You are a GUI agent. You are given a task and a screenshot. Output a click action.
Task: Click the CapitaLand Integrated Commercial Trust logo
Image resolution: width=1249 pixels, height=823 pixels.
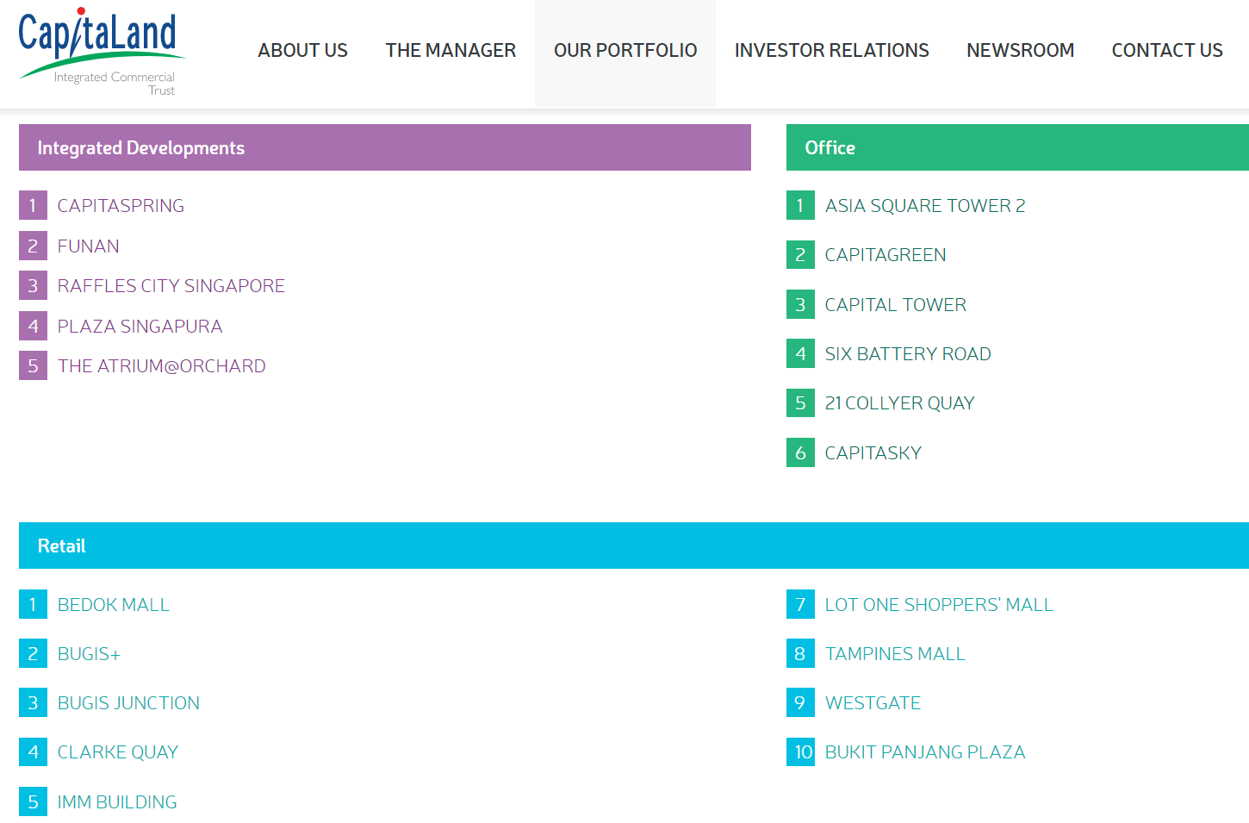[101, 52]
